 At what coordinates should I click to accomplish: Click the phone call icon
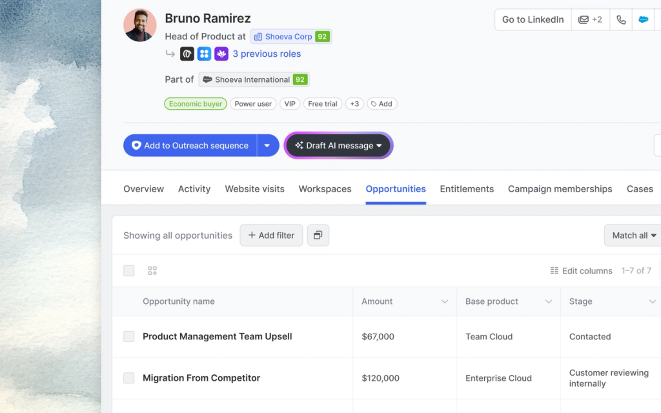point(620,19)
